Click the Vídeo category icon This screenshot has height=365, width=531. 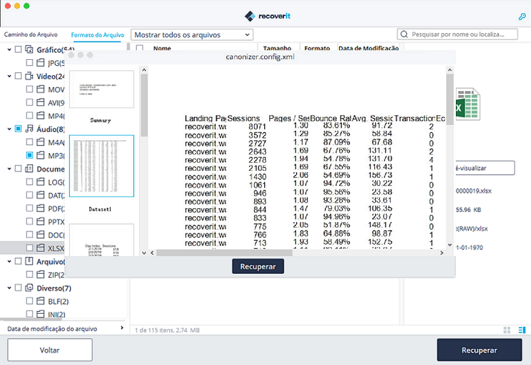(29, 76)
